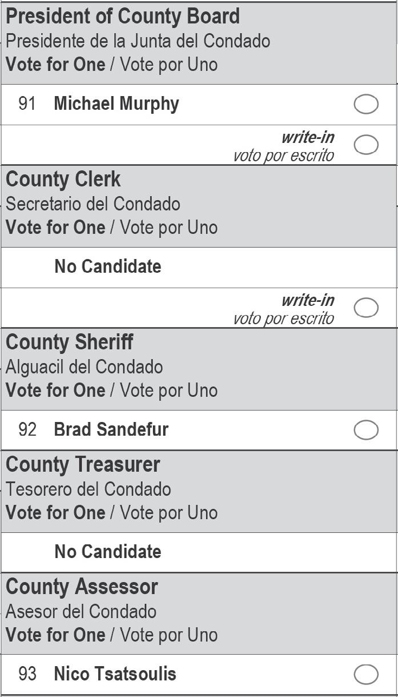
Task: Click No Candidate under County Treasurer
Action: 108,552
